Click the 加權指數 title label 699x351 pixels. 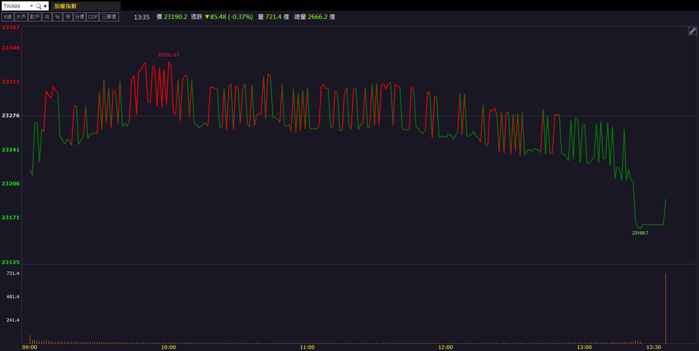point(66,6)
